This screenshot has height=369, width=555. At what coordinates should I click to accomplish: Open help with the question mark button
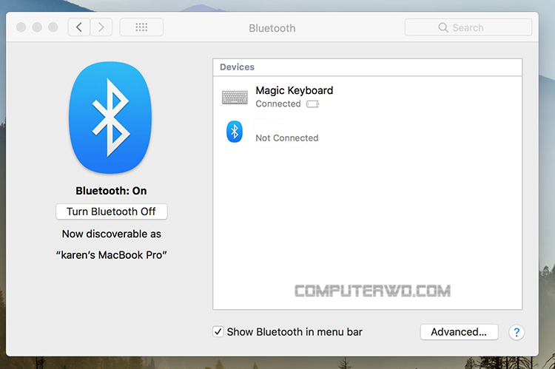click(517, 332)
